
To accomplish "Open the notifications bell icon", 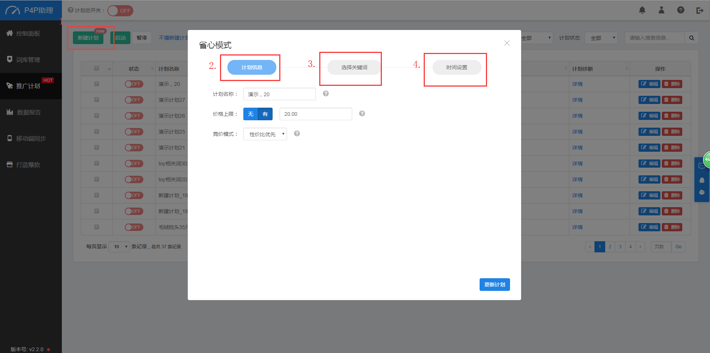I will pyautogui.click(x=642, y=10).
